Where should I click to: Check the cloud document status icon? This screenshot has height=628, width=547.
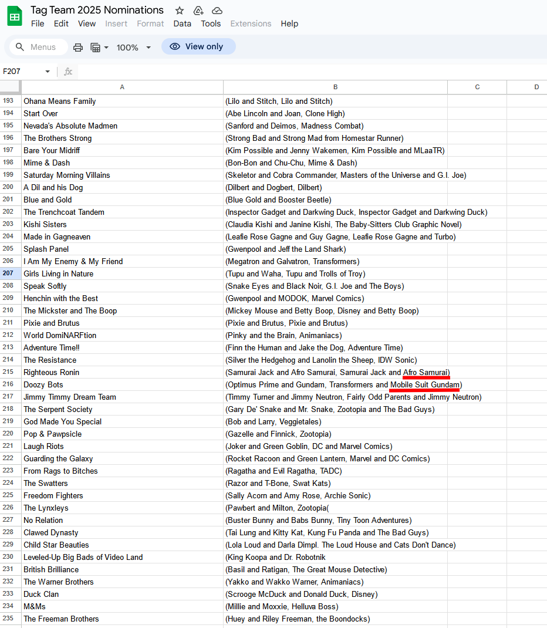(217, 11)
